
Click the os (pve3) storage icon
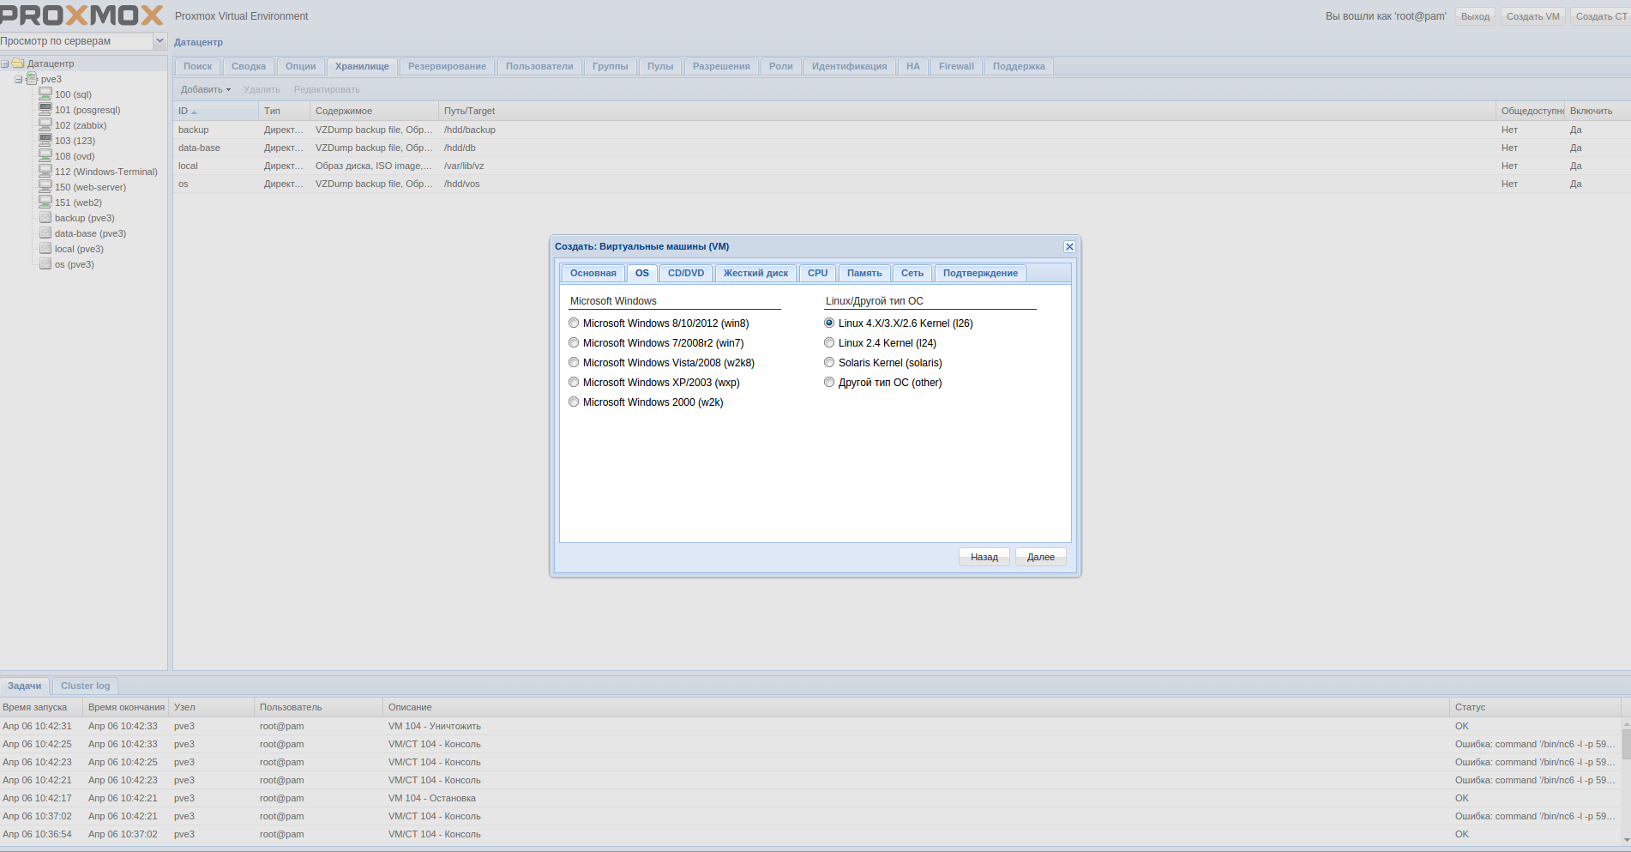[45, 264]
